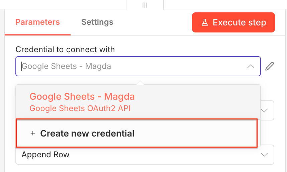287x172 pixels.
Task: Click the 'Create new credential' bold text
Action: click(x=87, y=133)
